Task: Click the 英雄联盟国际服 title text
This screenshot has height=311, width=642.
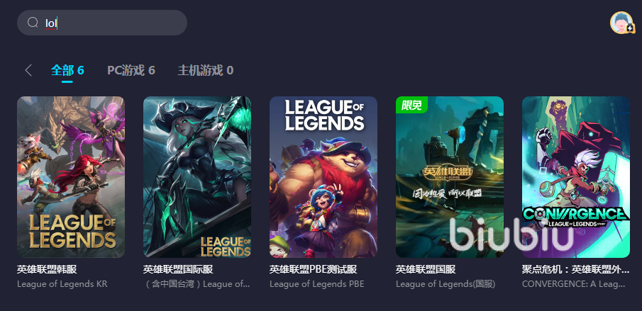Action: tap(178, 269)
